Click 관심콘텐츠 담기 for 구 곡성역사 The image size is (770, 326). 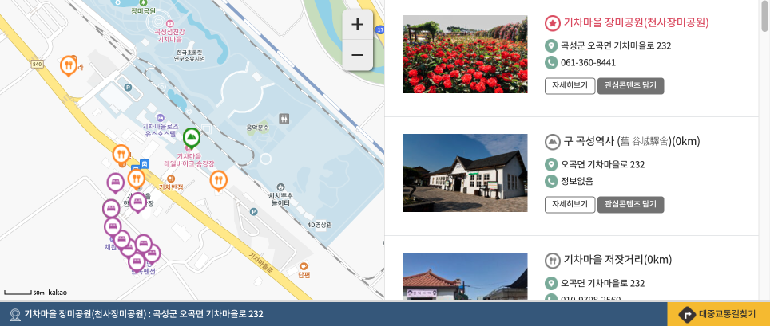[630, 204]
